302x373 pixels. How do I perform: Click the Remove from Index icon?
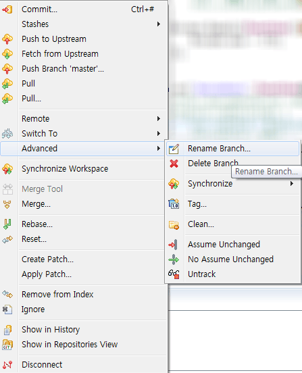tap(7, 295)
